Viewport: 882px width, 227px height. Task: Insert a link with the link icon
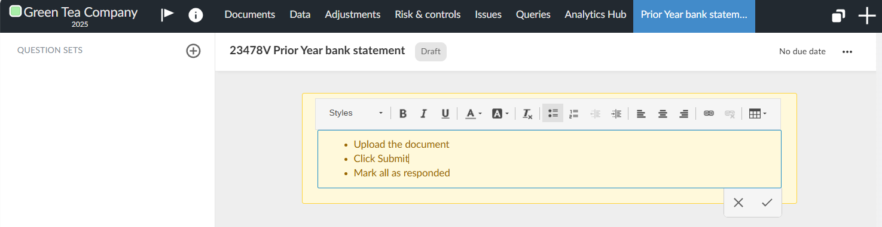pyautogui.click(x=709, y=113)
